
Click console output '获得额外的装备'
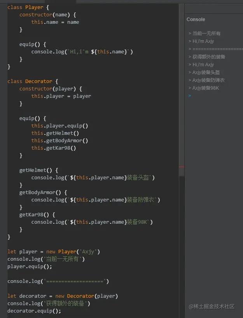[x=209, y=57]
